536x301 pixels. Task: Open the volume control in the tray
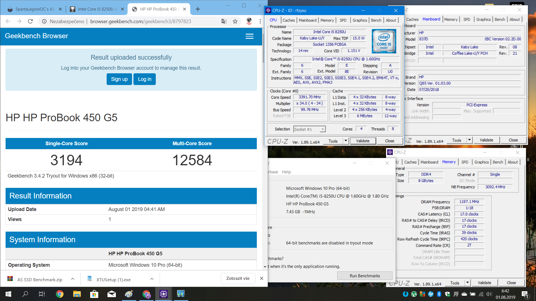click(489, 294)
